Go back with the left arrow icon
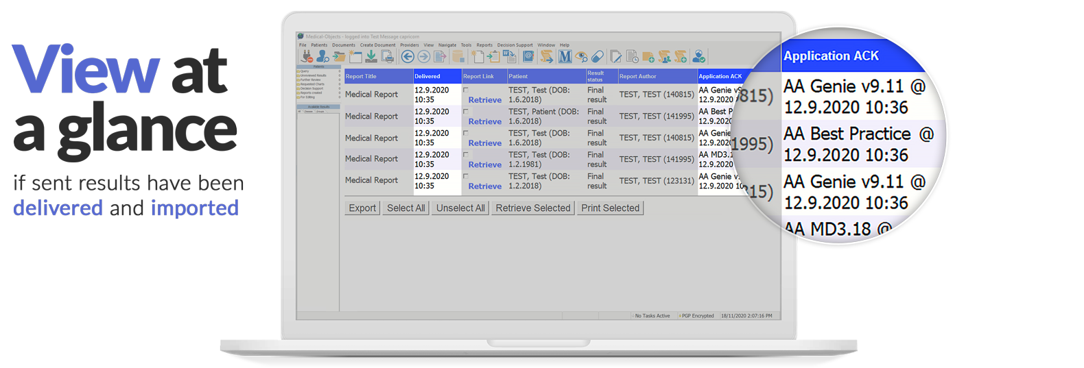The height and width of the screenshot is (368, 1084). [408, 56]
